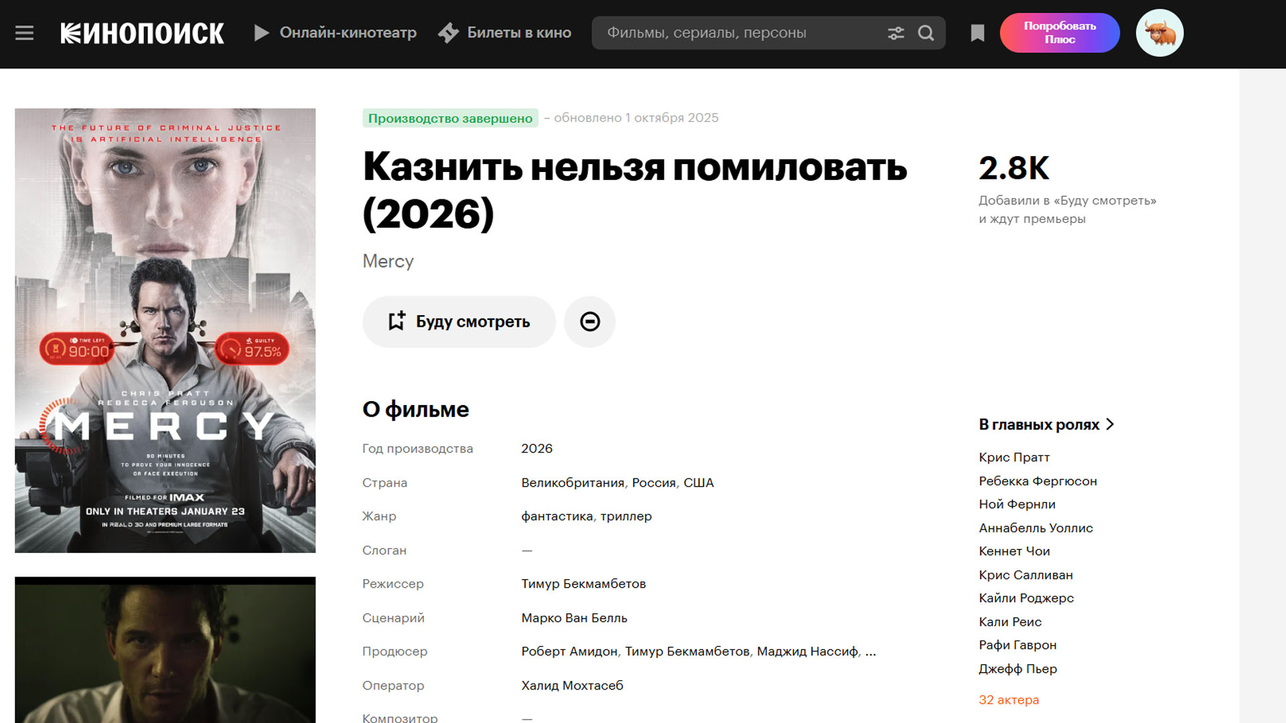The width and height of the screenshot is (1286, 723).
Task: Open the Mercy movie poster
Action: (x=165, y=331)
